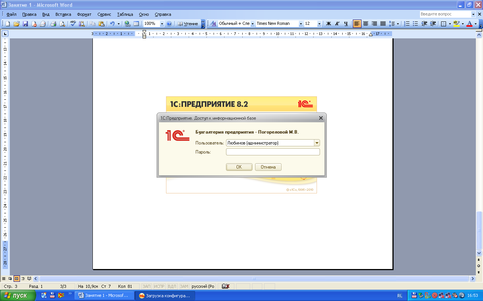Justify text alignment
This screenshot has width=483, height=301.
383,24
